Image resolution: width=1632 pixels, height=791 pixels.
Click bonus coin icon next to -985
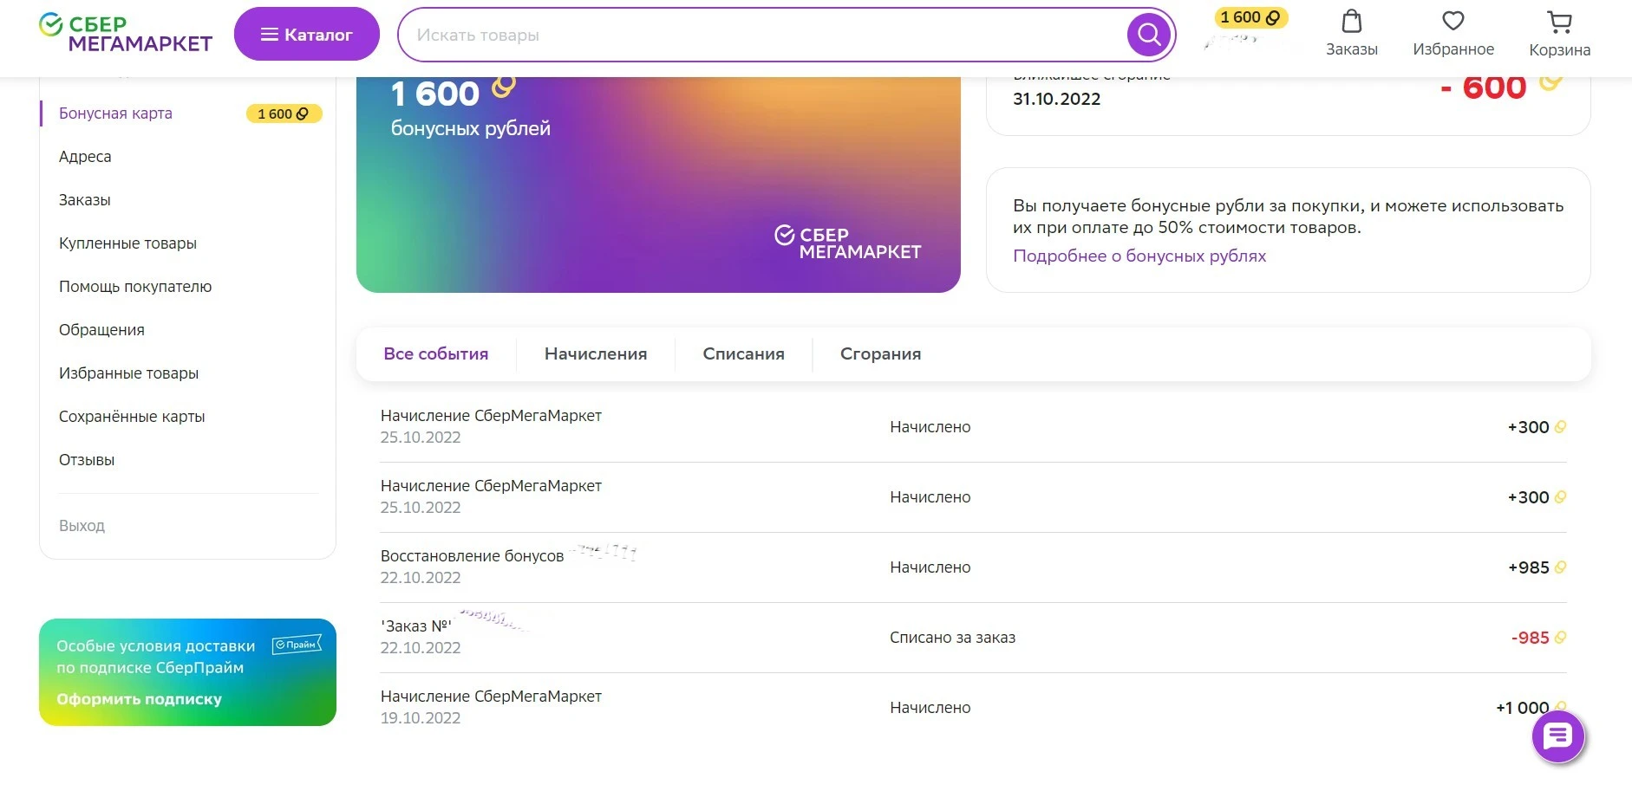point(1560,638)
